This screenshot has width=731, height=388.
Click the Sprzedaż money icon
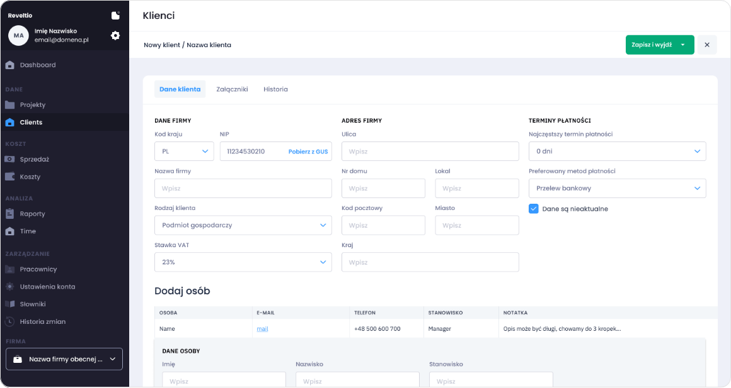tap(10, 160)
